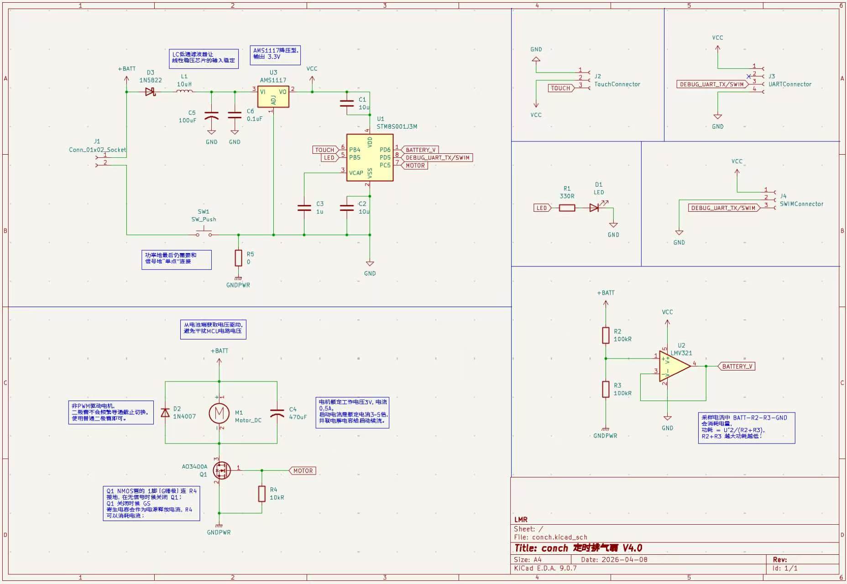
Task: Select capacitor C2 10u symbol
Action: pos(347,208)
